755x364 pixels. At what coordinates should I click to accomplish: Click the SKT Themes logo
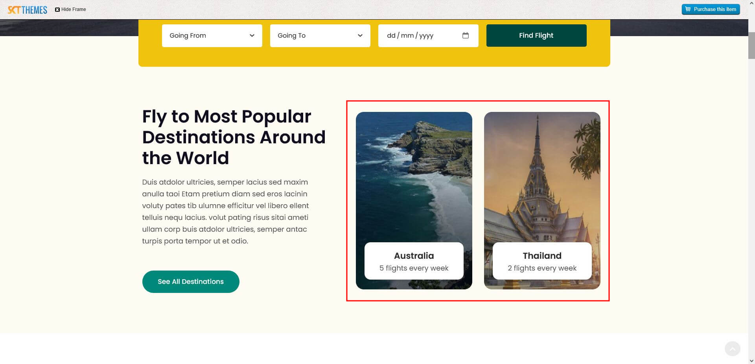point(28,10)
